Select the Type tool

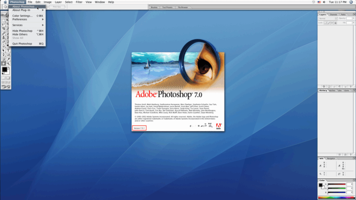(8, 50)
